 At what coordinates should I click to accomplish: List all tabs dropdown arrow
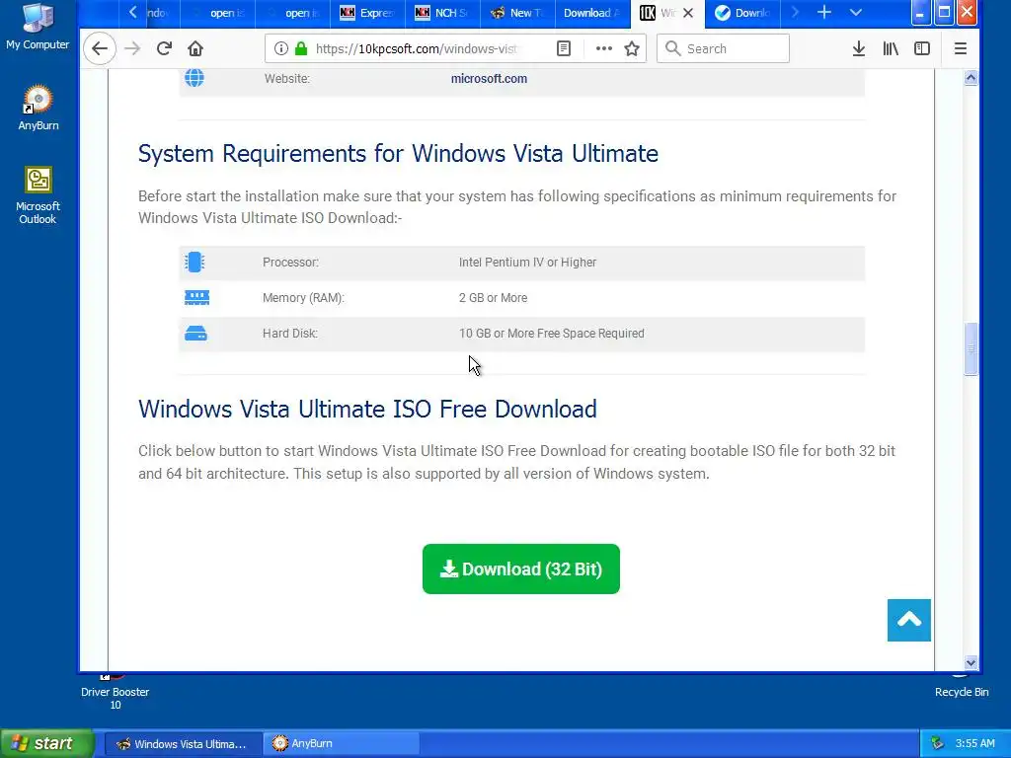coord(856,12)
